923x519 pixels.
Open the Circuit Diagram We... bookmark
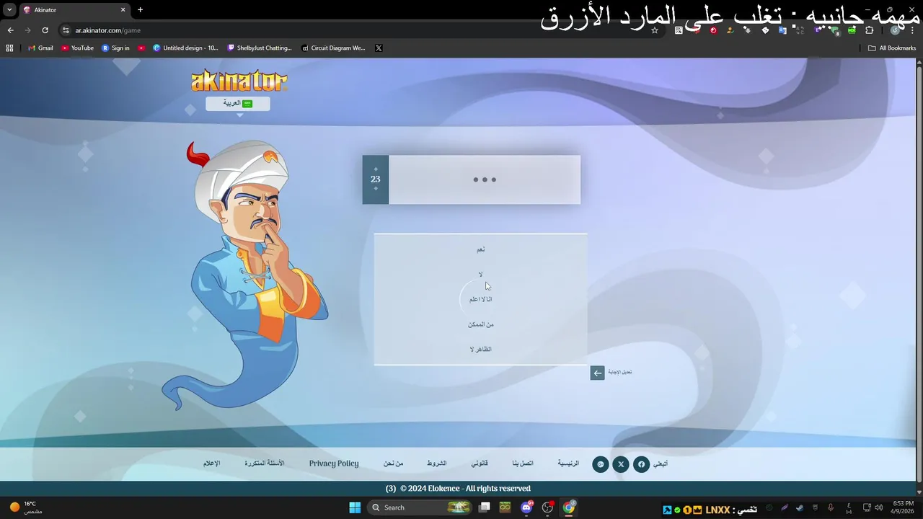(333, 48)
